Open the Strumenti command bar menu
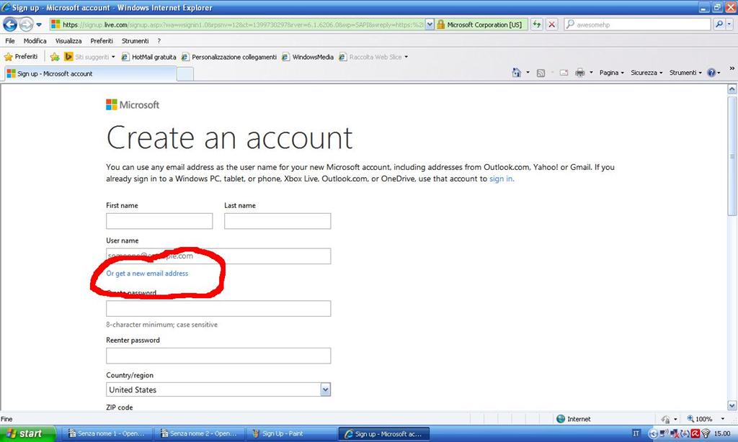738x442 pixels. pyautogui.click(x=685, y=73)
